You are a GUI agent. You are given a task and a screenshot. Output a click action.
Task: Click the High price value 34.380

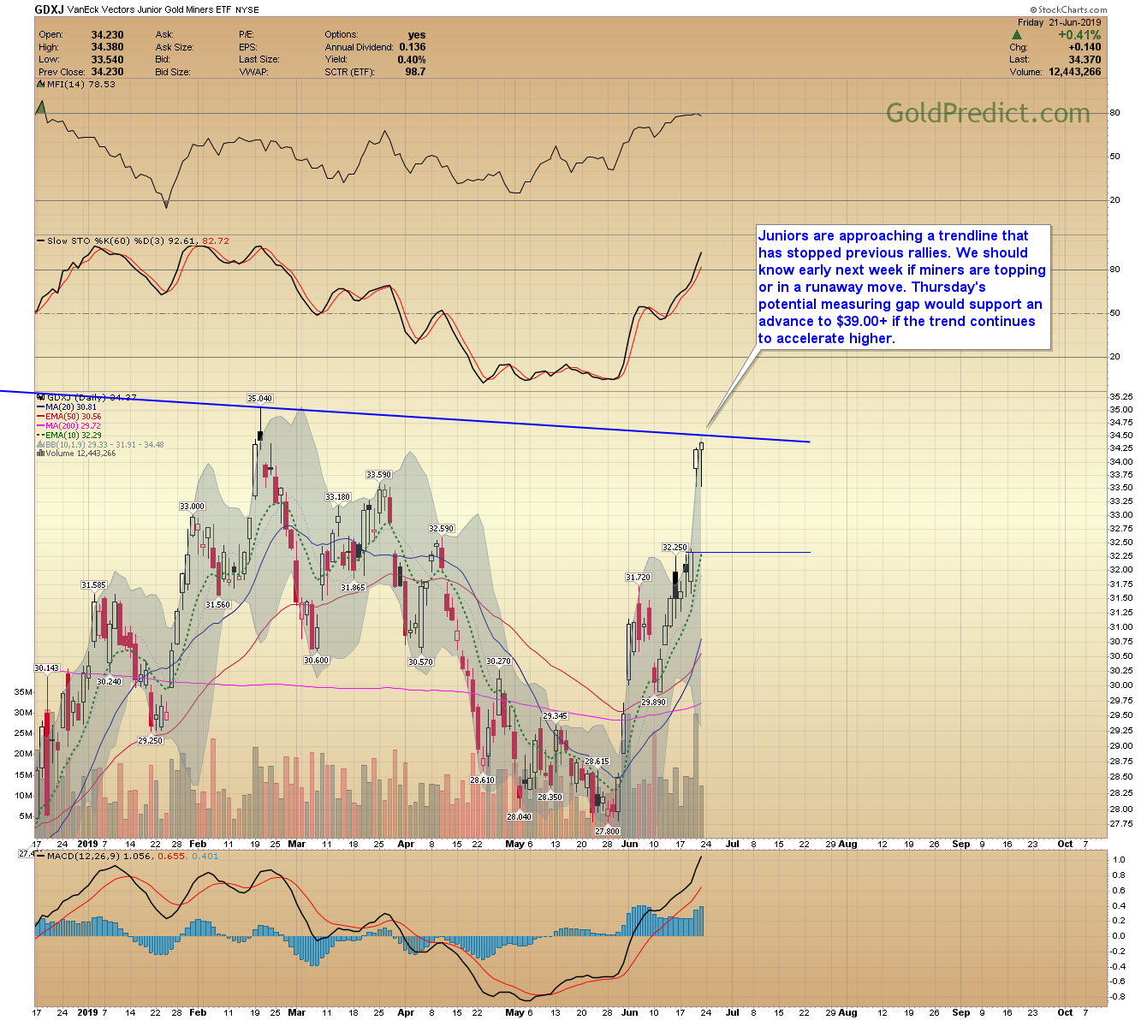click(107, 47)
